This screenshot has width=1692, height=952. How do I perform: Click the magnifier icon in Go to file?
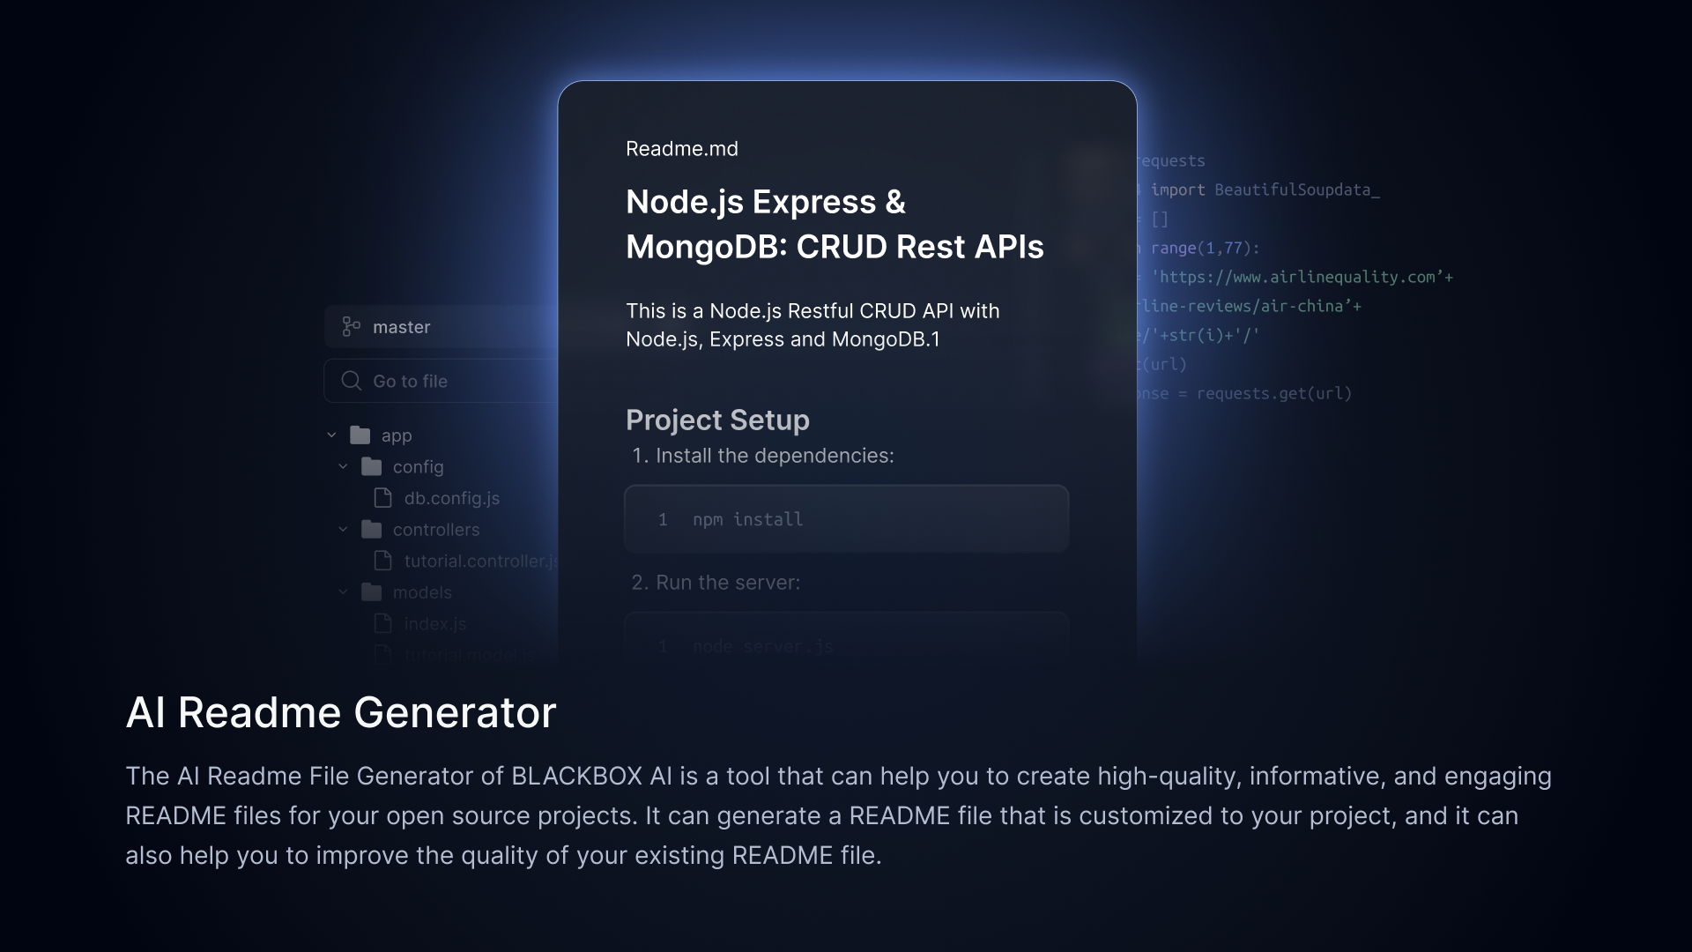352,381
